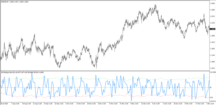This screenshot has height=105, width=216.
Task: Click the indicator scale value -23.9715
Action: tap(212, 101)
